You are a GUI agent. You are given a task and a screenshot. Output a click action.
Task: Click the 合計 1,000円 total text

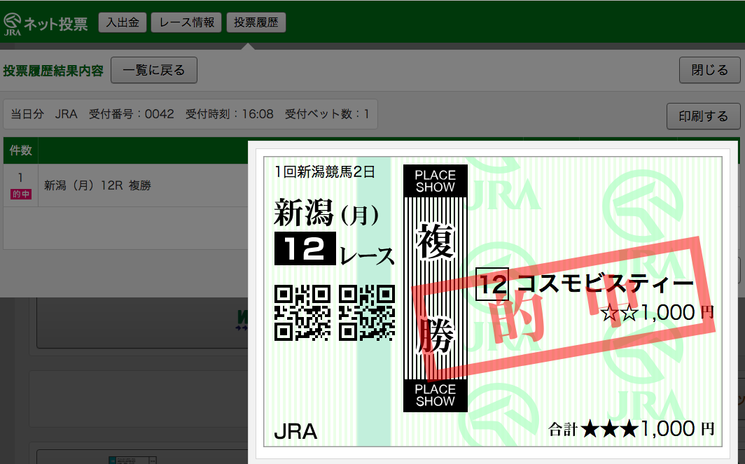tap(632, 429)
